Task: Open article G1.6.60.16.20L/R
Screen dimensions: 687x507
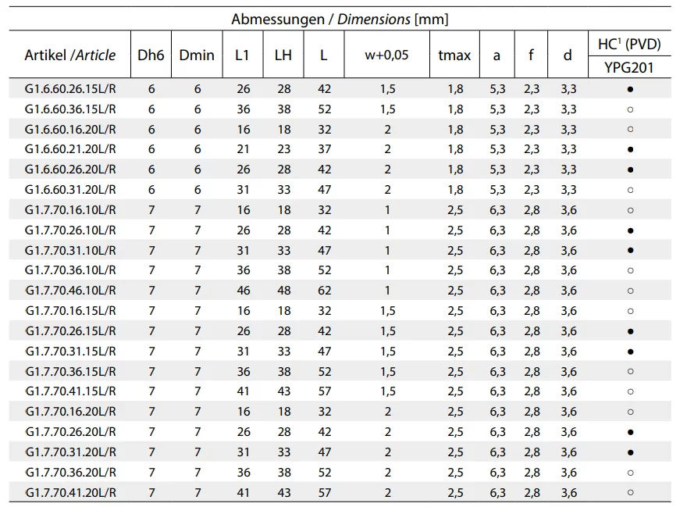Action: click(70, 130)
